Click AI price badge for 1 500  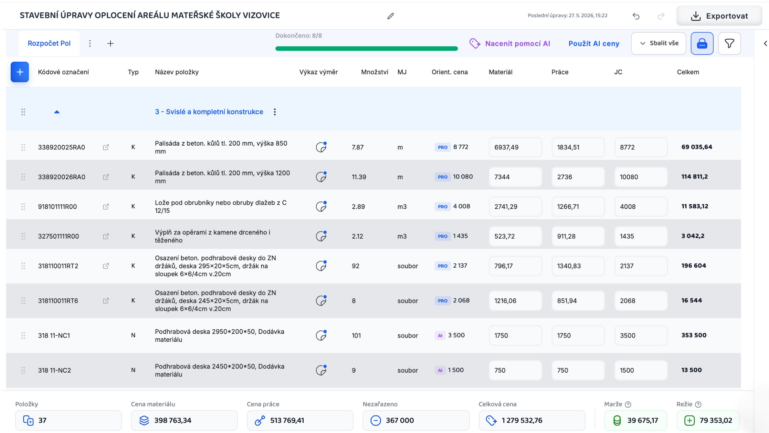click(x=440, y=370)
